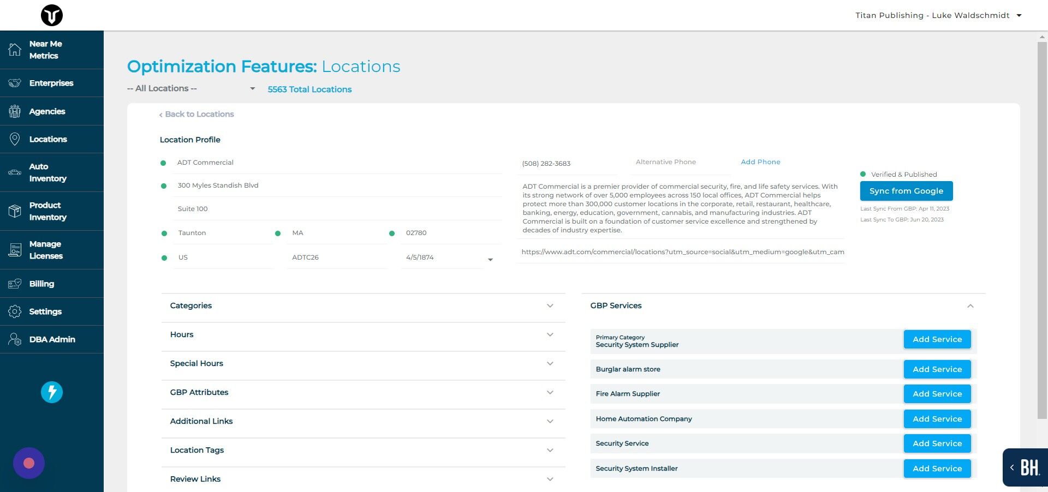This screenshot has width=1048, height=492.
Task: Open the purple chat widget bubble
Action: click(x=28, y=463)
